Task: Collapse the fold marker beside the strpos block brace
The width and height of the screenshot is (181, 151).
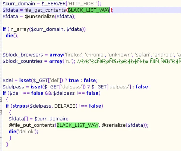Action: click(1, 112)
